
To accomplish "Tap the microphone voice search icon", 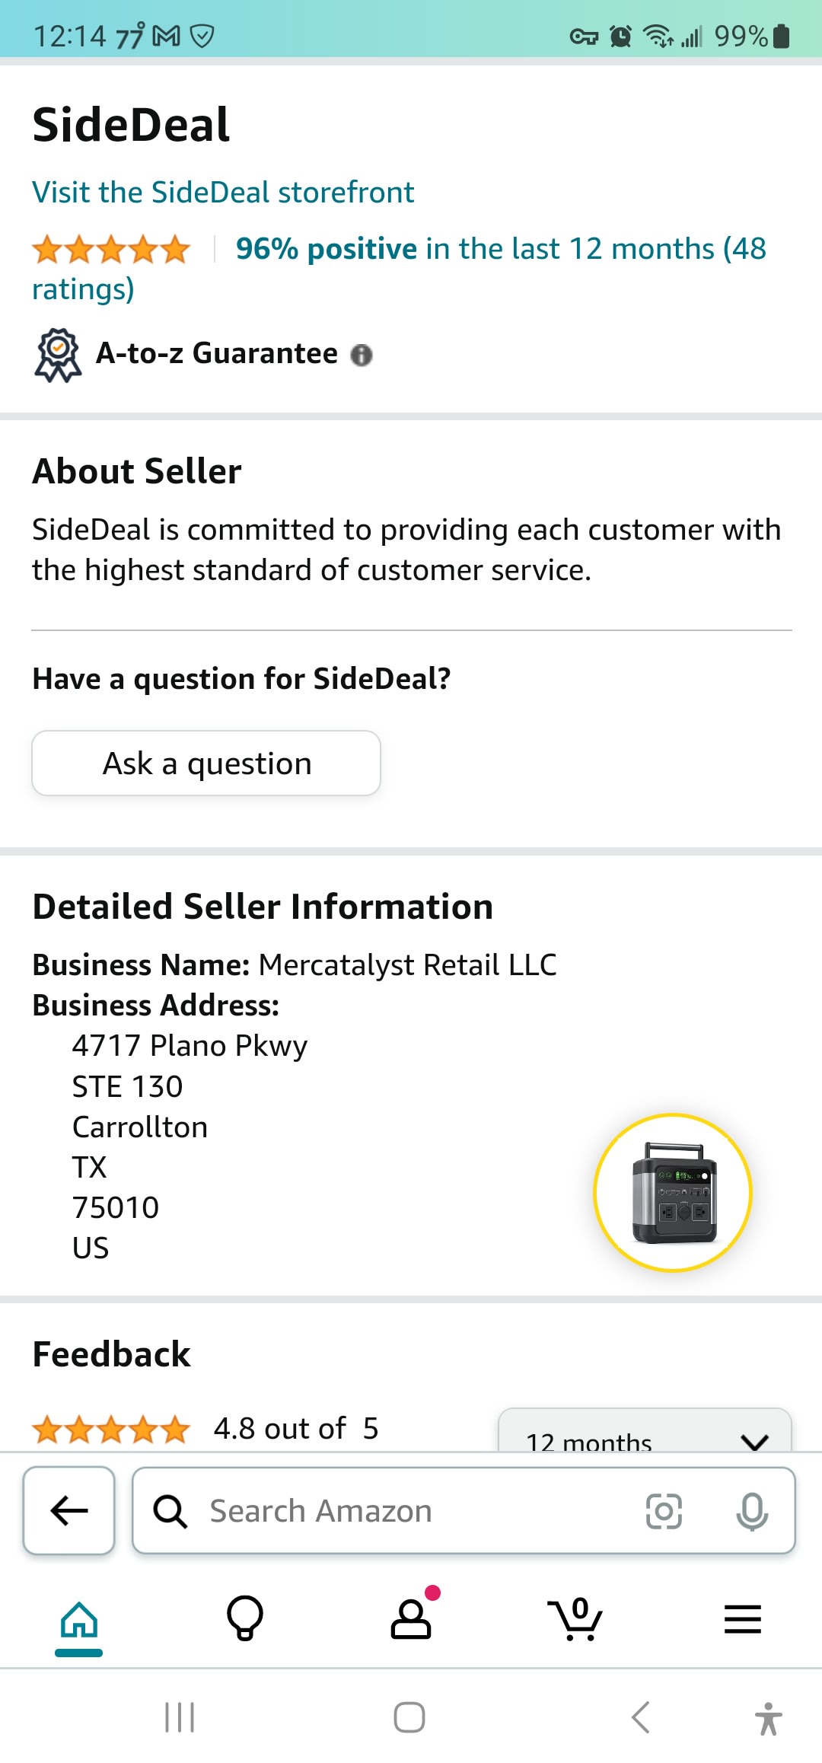I will click(752, 1511).
